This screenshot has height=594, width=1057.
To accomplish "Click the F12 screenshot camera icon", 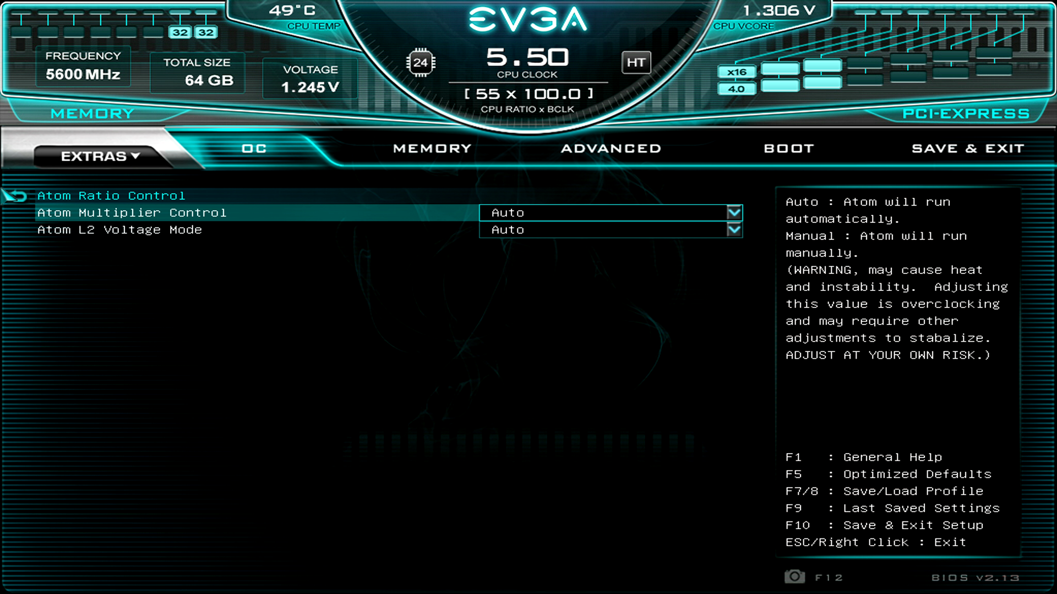I will pos(794,576).
